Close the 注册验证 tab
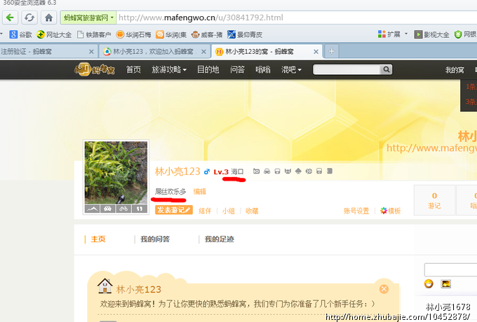Screen dimensions: 477x322 (91, 52)
